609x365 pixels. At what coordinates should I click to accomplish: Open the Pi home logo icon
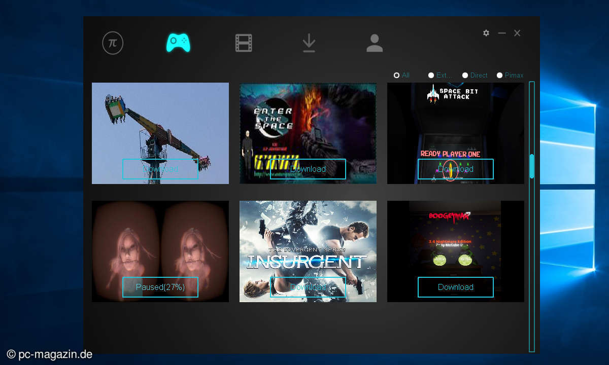tap(113, 43)
